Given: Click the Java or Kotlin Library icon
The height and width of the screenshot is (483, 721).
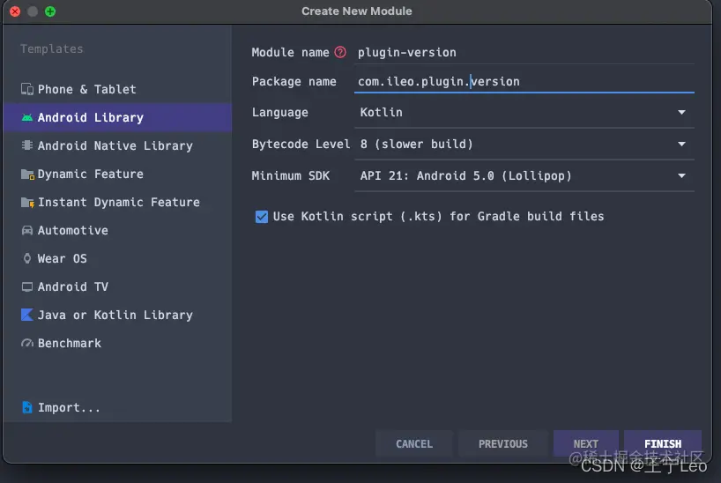Looking at the screenshot, I should pyautogui.click(x=27, y=315).
